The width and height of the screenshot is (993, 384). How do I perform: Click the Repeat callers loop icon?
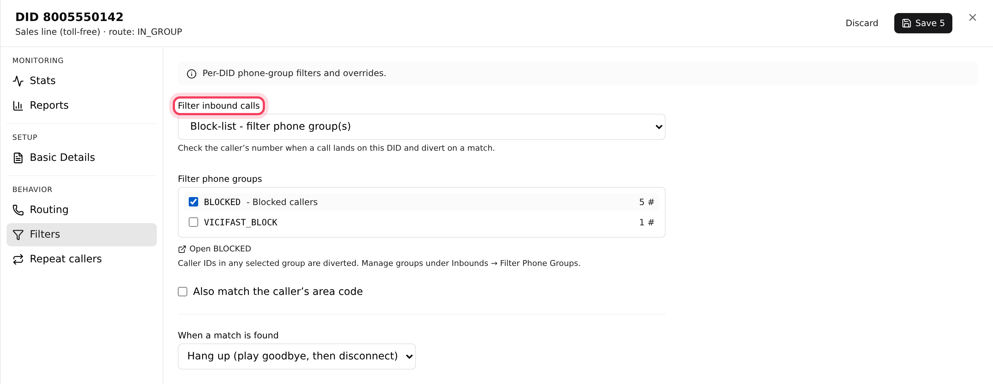pyautogui.click(x=18, y=259)
